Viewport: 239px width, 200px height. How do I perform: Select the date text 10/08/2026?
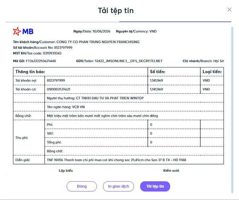pos(101,31)
